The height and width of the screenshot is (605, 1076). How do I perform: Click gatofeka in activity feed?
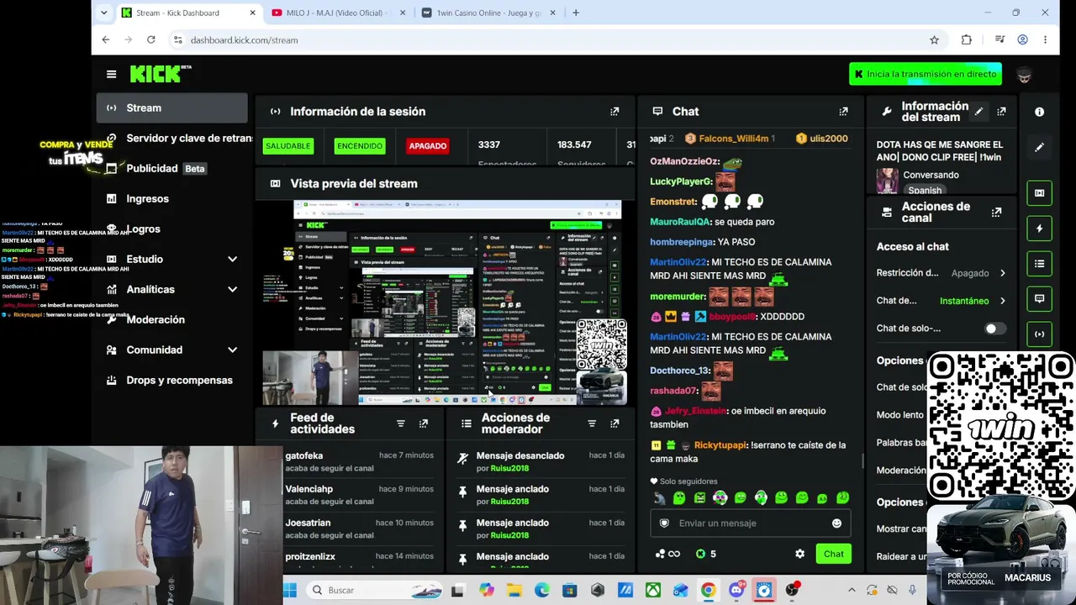pyautogui.click(x=304, y=455)
